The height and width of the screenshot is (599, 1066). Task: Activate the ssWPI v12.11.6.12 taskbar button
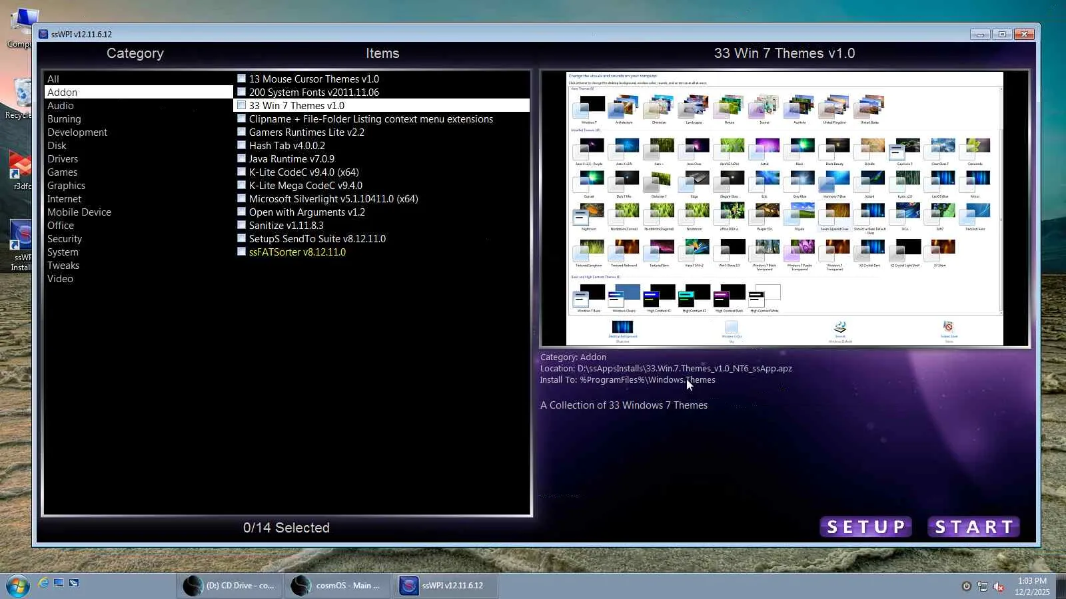pyautogui.click(x=446, y=586)
